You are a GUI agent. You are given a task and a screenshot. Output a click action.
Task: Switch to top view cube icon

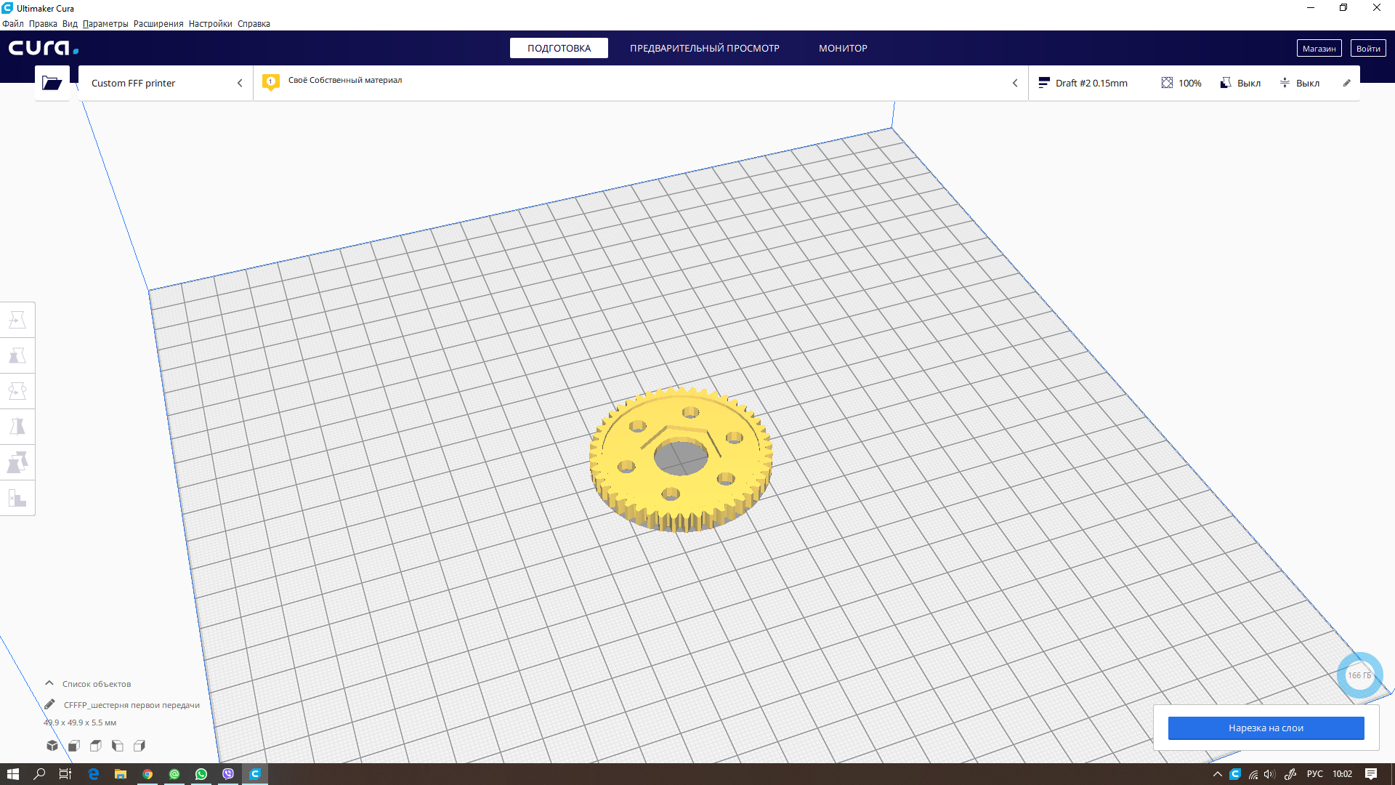[96, 746]
